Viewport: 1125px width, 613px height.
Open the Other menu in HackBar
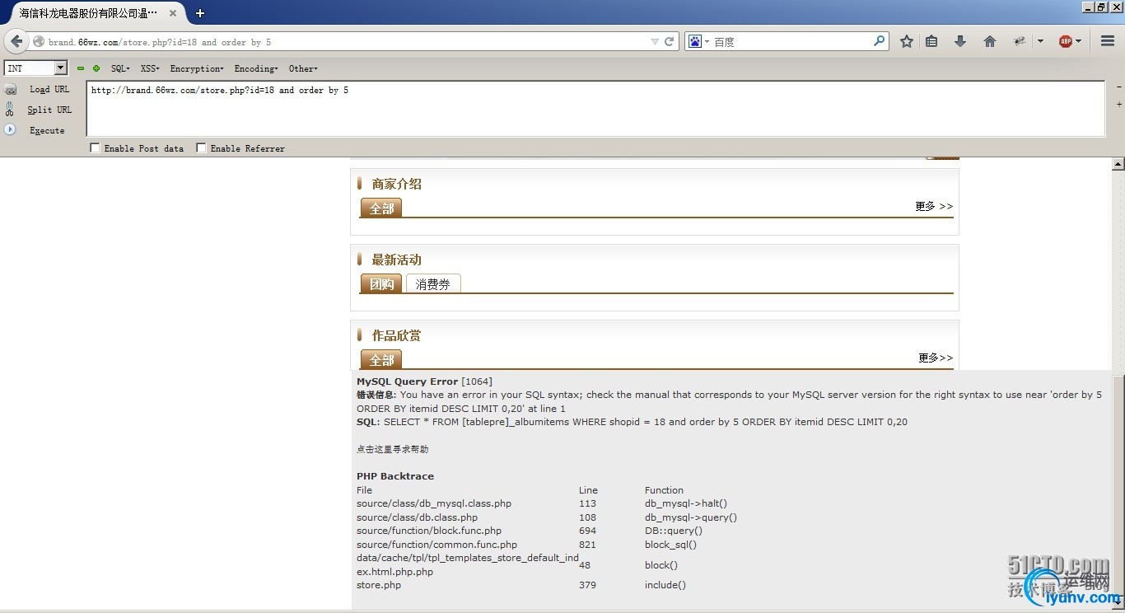coord(303,68)
